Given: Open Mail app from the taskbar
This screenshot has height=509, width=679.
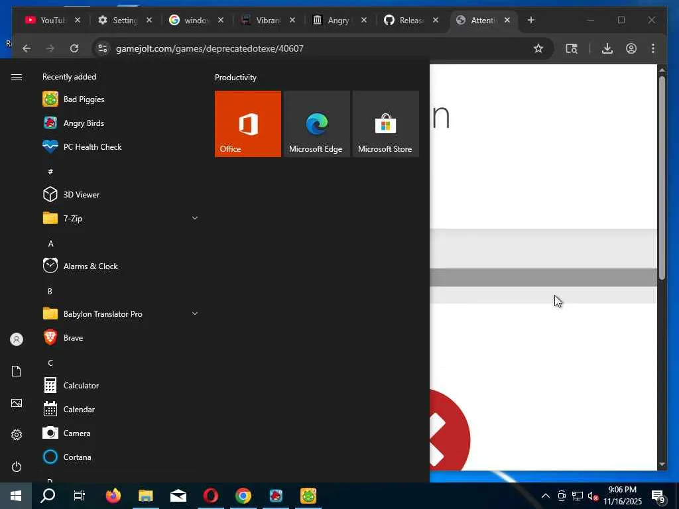Looking at the screenshot, I should point(178,496).
